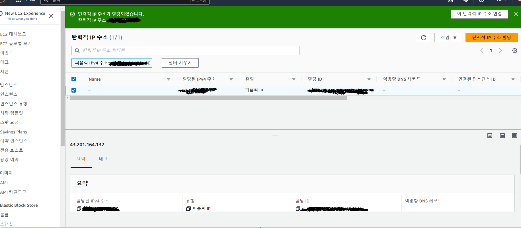Click the search magnifier in filter box
521x228 pixels.
(x=77, y=51)
